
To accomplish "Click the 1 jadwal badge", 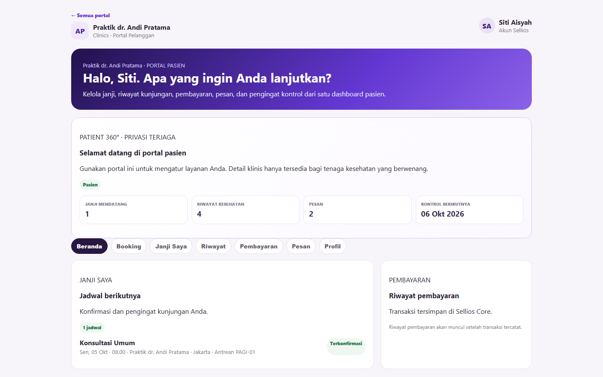I will click(x=92, y=328).
